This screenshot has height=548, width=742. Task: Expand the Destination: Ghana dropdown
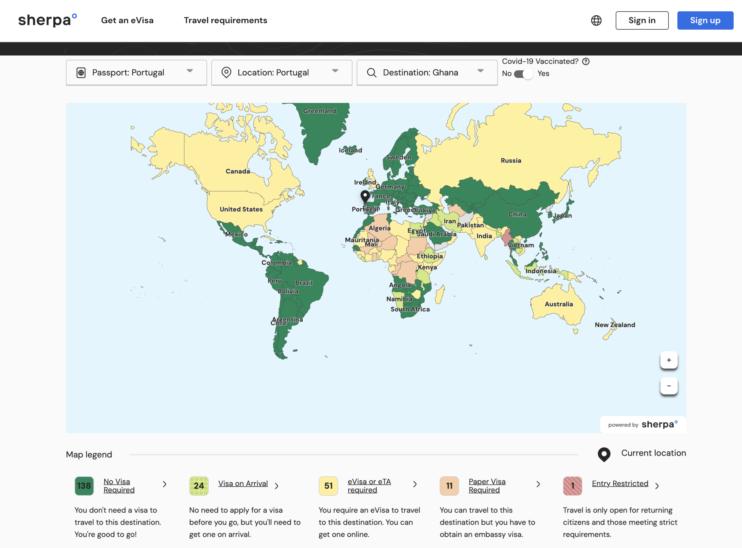(x=480, y=71)
